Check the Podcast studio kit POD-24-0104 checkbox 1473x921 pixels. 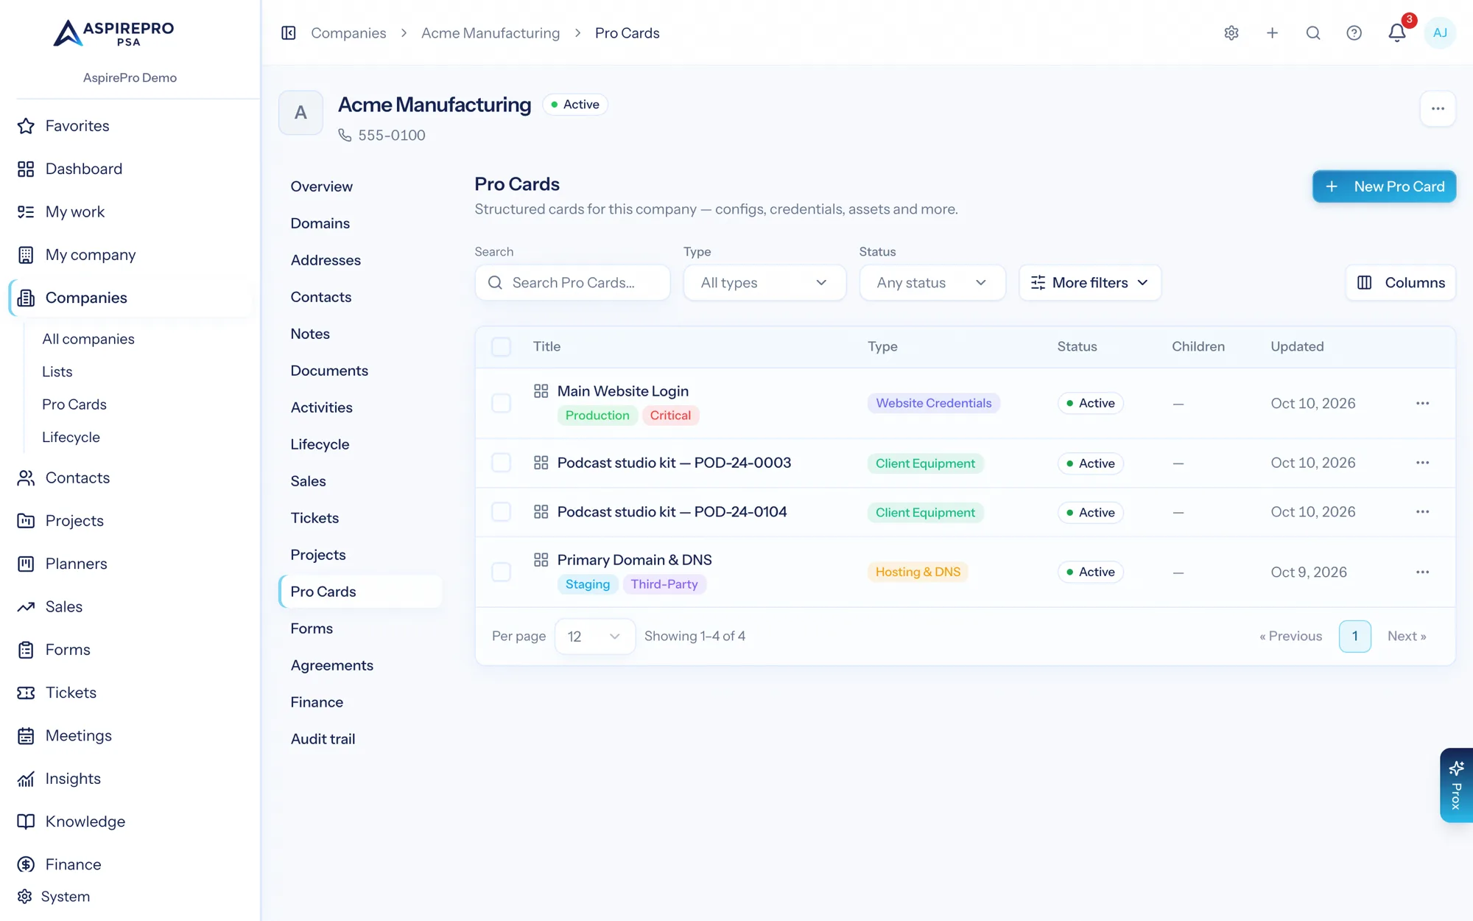(x=501, y=512)
